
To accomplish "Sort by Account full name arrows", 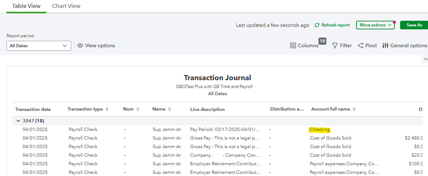I will 354,109.
